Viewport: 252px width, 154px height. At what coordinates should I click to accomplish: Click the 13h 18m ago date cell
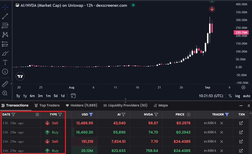tap(13, 123)
